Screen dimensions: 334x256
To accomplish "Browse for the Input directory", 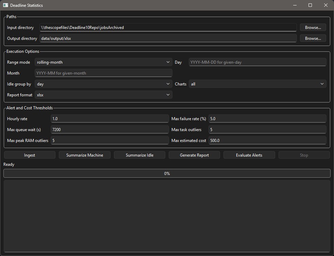I will [313, 27].
